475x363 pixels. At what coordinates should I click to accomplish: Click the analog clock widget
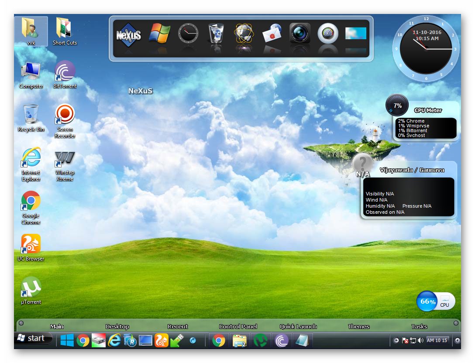click(426, 48)
